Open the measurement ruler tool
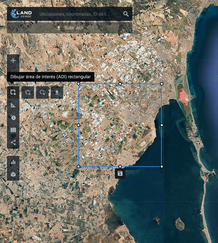The image size is (218, 243). click(13, 105)
